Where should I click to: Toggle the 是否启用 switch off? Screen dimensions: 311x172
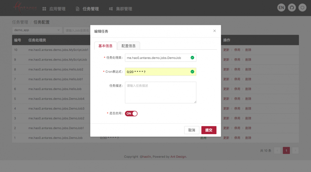click(x=131, y=113)
